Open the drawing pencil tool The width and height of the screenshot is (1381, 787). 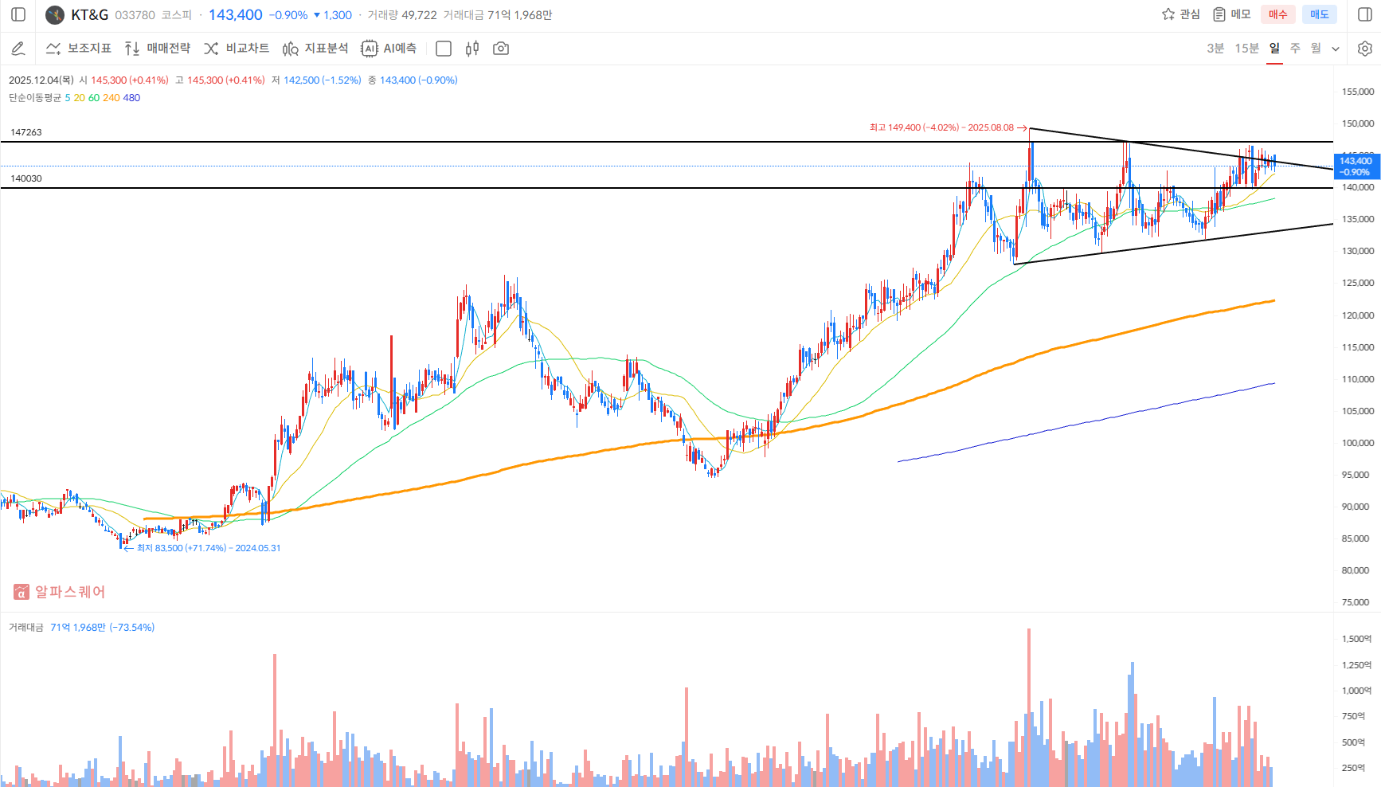(18, 49)
